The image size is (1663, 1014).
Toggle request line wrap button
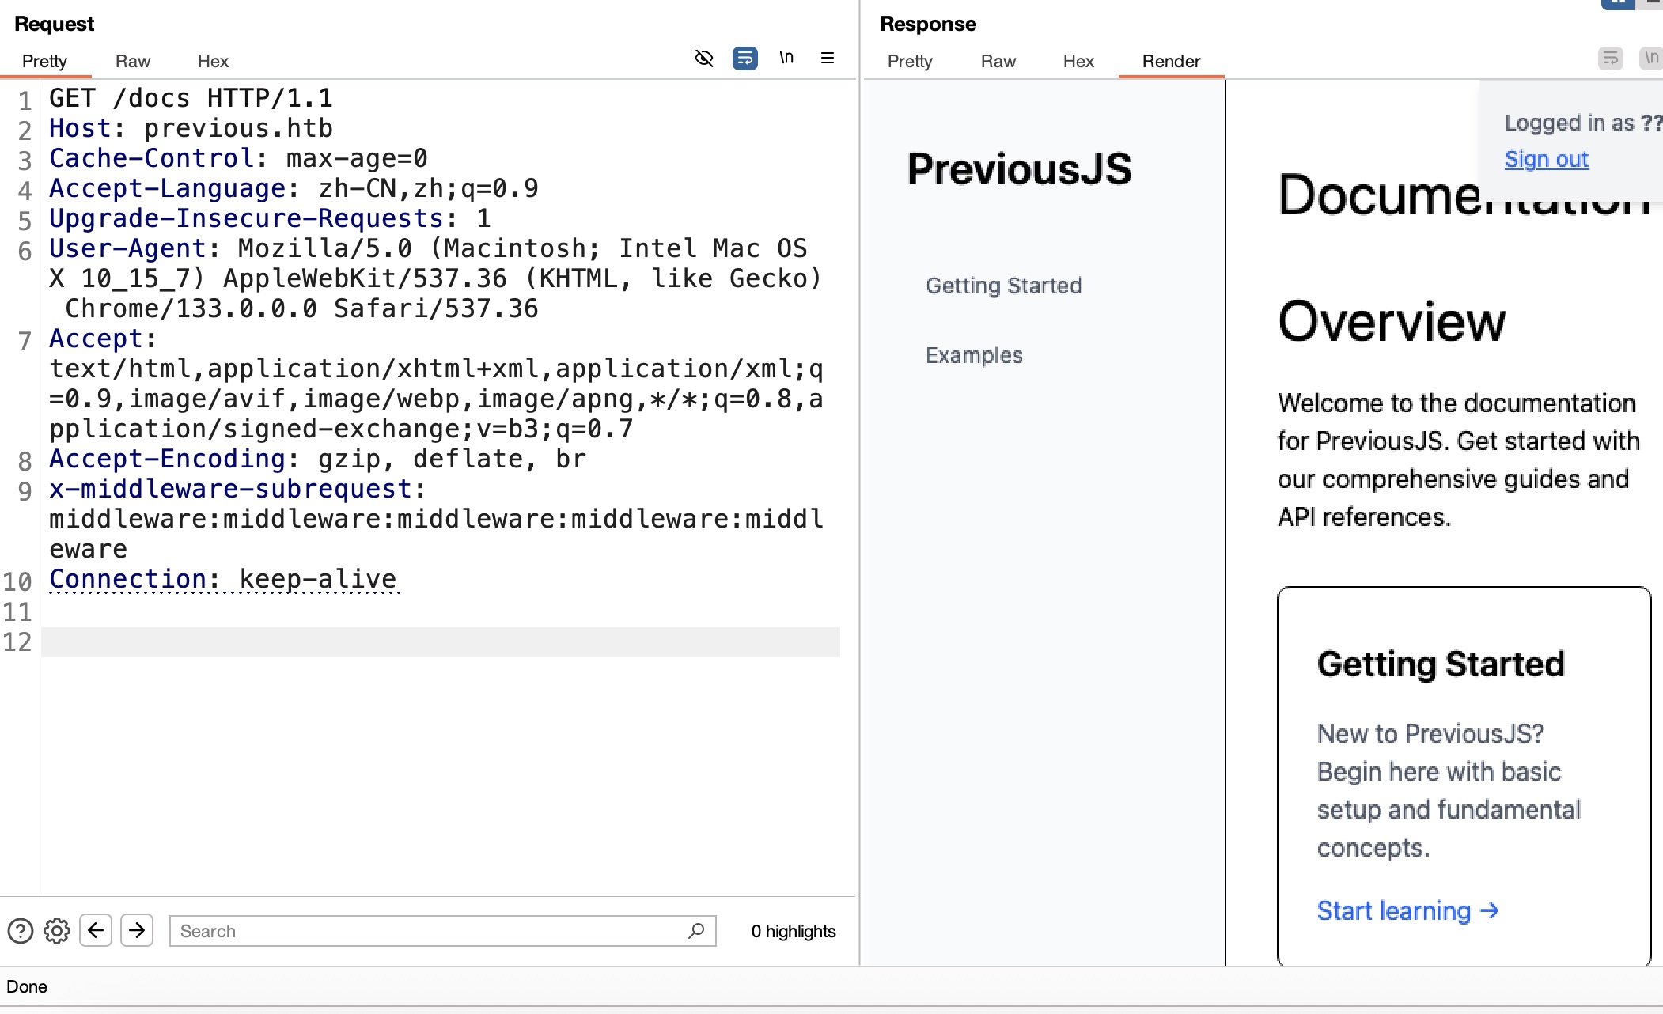(744, 58)
